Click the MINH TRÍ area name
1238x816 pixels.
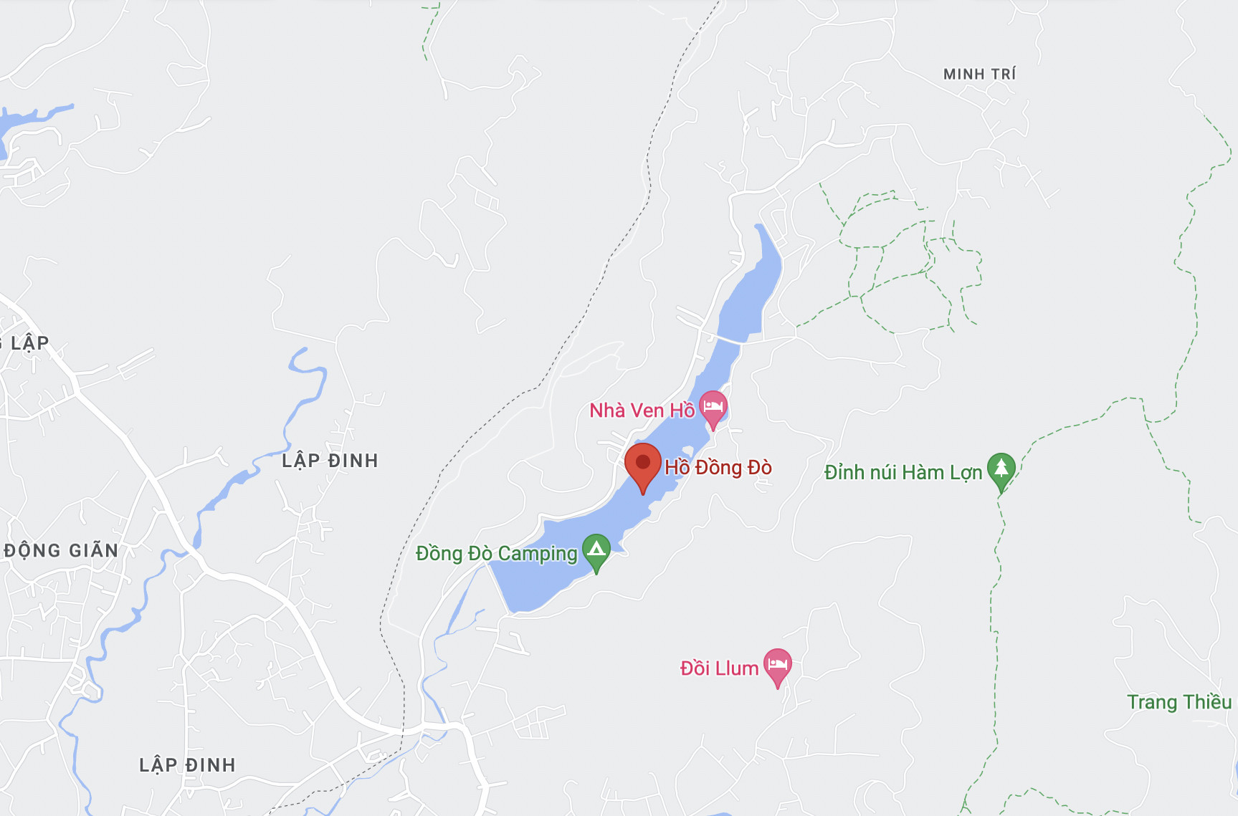tap(979, 75)
